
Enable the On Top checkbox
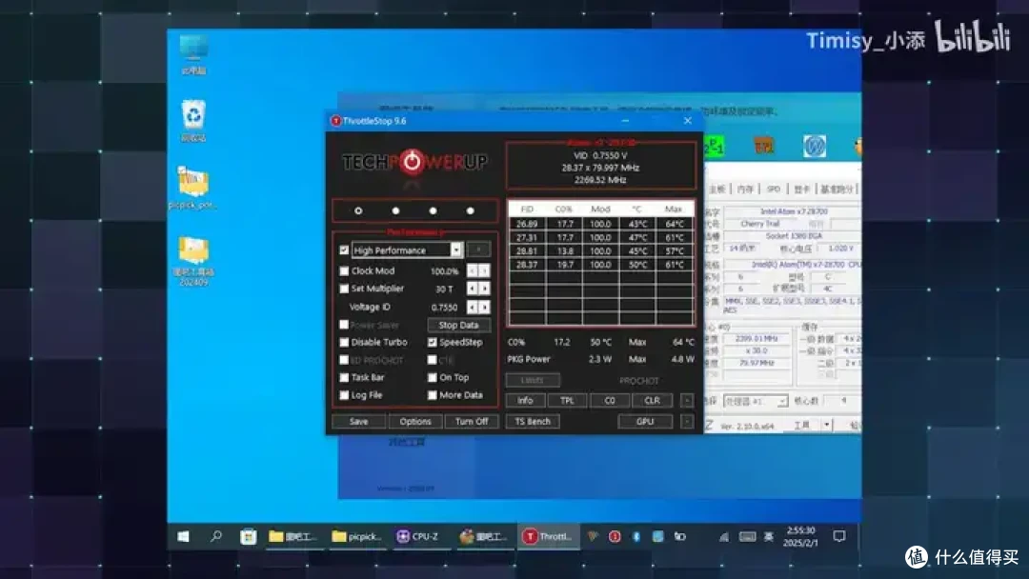click(432, 378)
